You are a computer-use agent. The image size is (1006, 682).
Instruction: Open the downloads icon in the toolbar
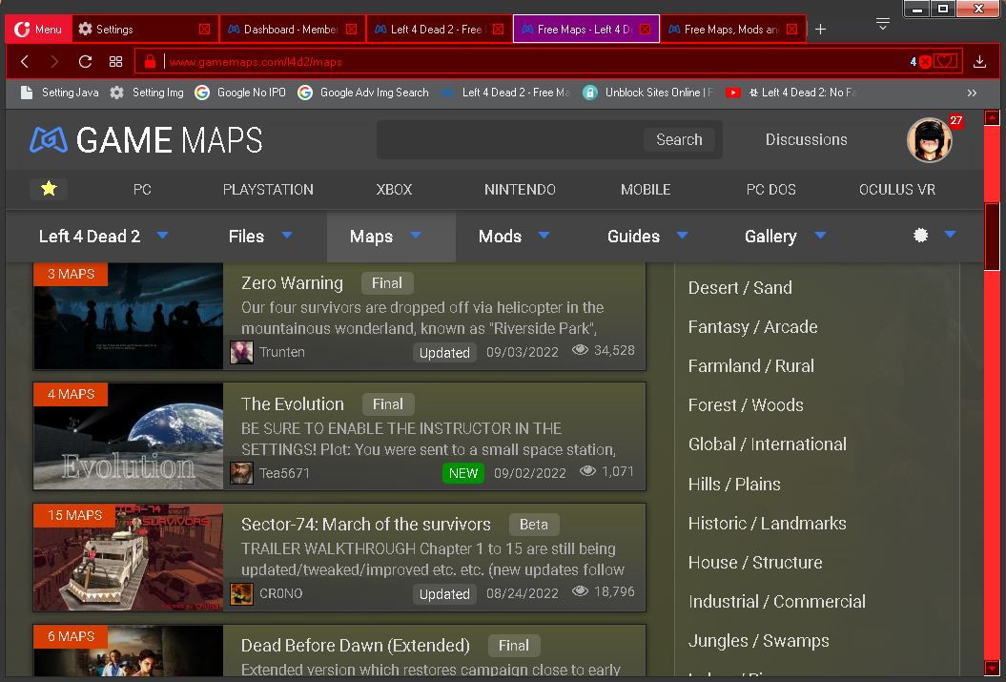(x=979, y=61)
